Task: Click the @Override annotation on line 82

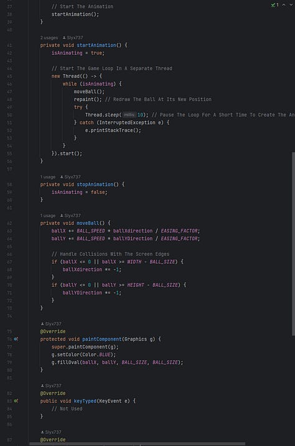Action: pyautogui.click(x=53, y=394)
